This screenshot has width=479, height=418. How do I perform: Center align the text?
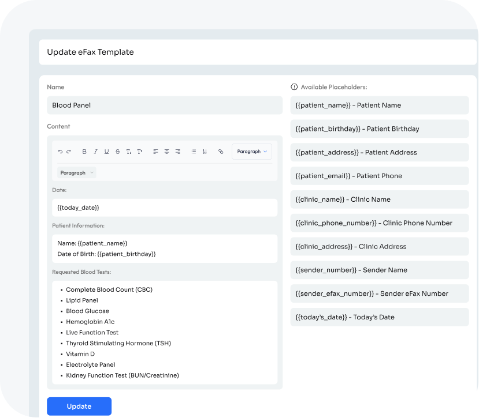166,152
